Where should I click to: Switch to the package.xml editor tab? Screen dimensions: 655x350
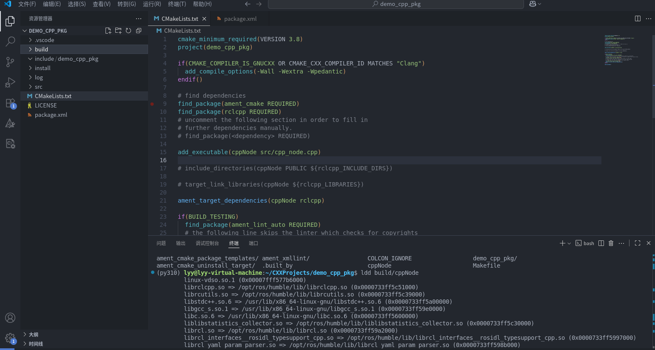240,19
